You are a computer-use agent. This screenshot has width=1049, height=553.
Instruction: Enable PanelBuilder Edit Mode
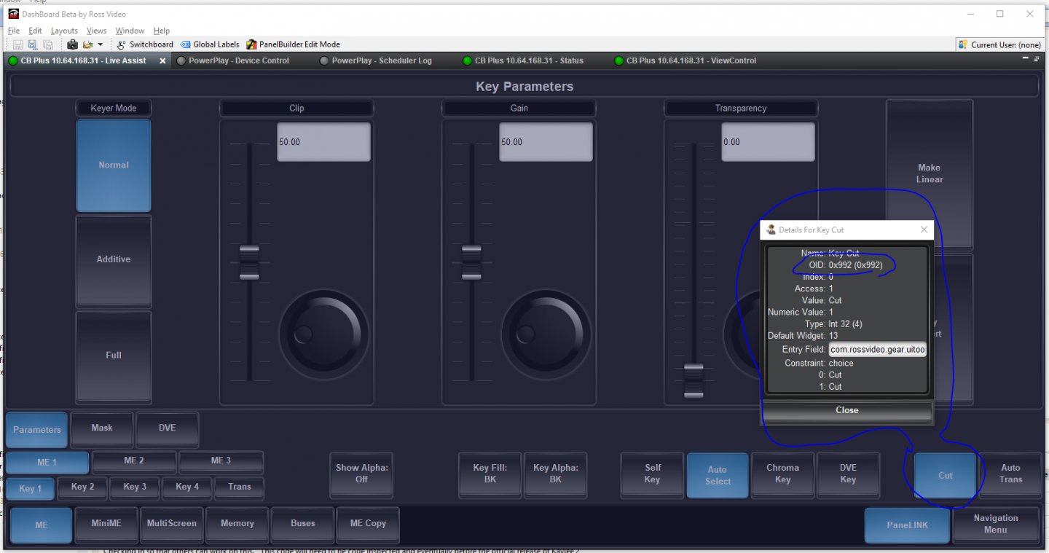click(x=294, y=44)
